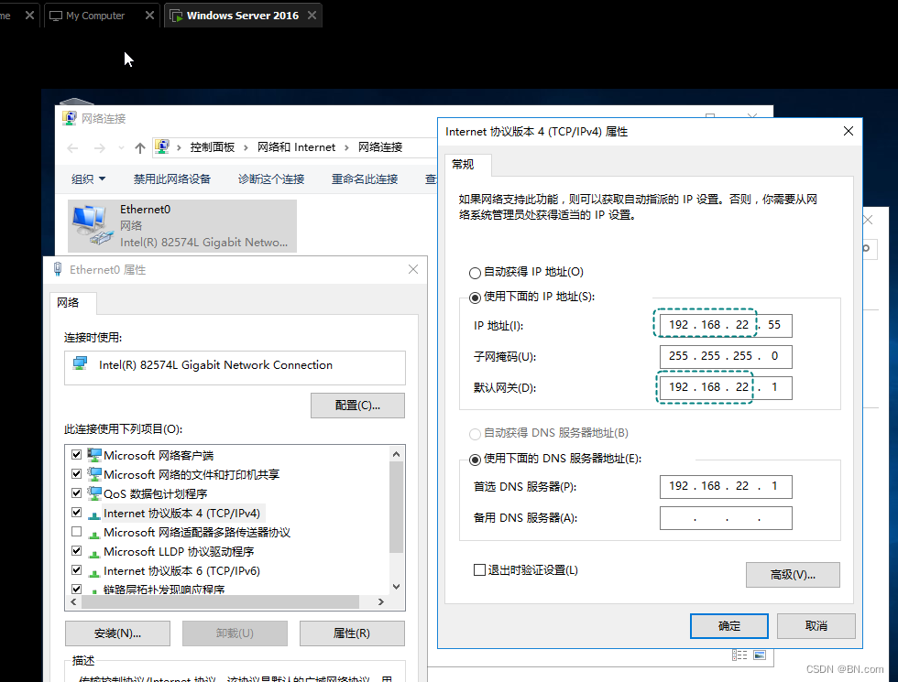This screenshot has width=898, height=682.
Task: Click the QoS 数据包计划程序 item icon
Action: 93,493
